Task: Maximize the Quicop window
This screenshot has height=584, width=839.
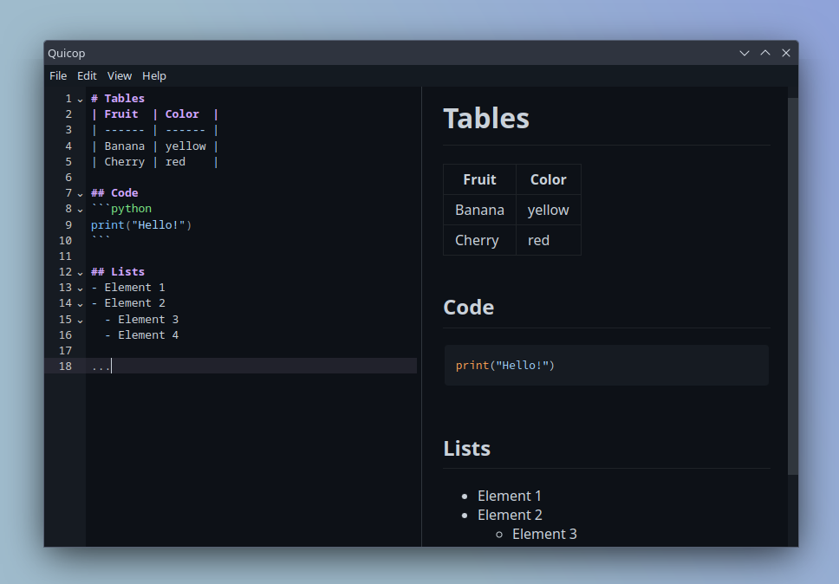Action: tap(765, 53)
